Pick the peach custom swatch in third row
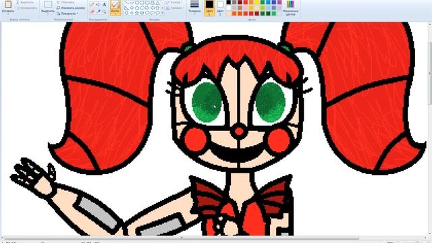The height and width of the screenshot is (243, 432). tap(229, 13)
